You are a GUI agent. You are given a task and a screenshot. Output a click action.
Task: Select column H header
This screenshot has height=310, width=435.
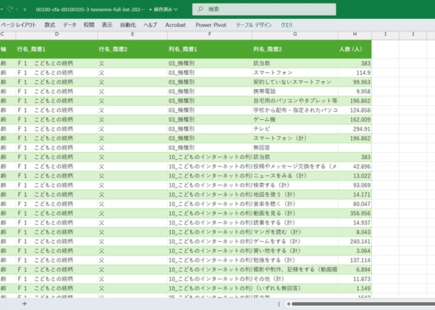click(354, 34)
